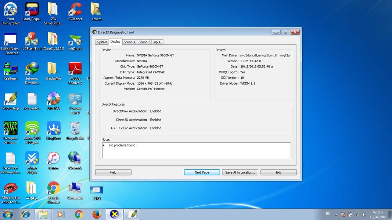Click the 2270 MB total memory value

[x=143, y=78]
